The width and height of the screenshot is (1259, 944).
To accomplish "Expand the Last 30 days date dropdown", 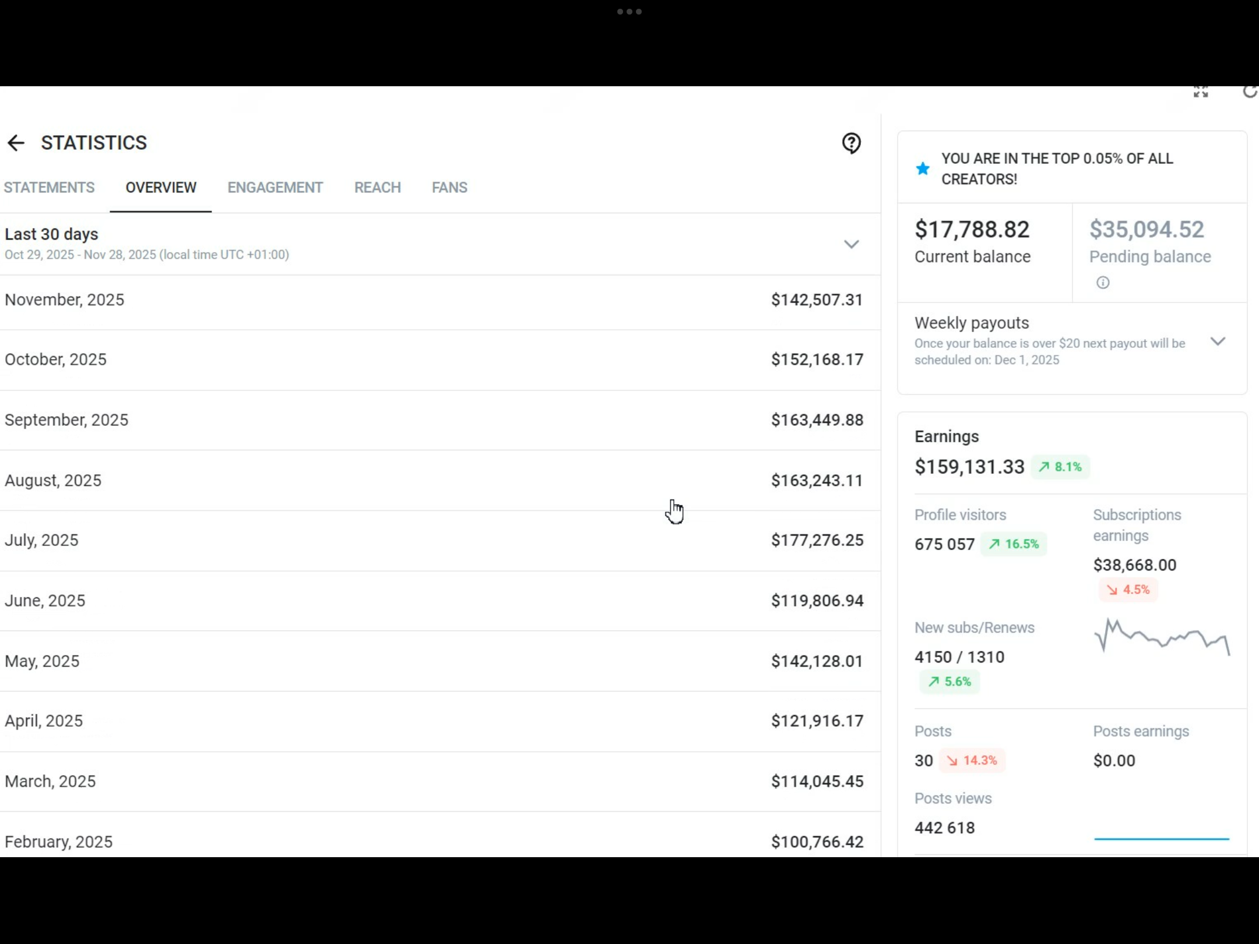I will pyautogui.click(x=851, y=244).
